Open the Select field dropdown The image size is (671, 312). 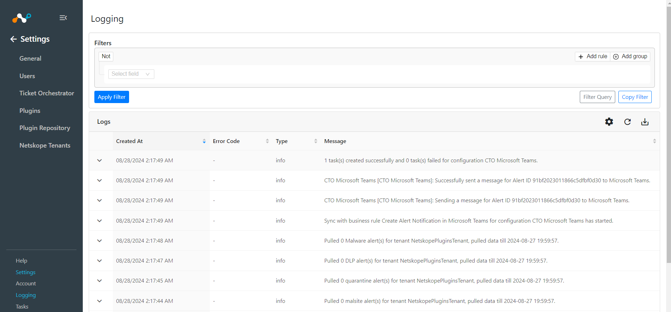(131, 74)
